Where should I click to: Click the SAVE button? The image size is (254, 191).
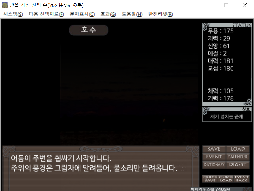point(214,149)
